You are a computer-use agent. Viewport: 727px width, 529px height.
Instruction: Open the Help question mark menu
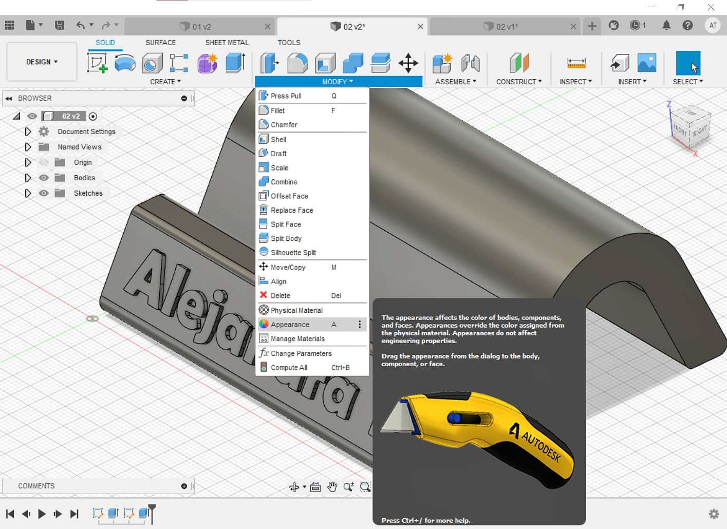pyautogui.click(x=687, y=25)
